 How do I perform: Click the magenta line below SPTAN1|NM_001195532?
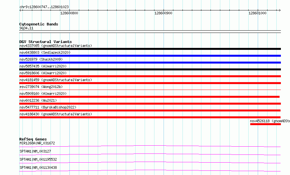[150, 162]
